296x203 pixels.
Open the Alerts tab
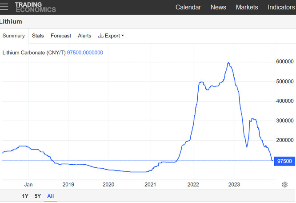[x=84, y=36]
